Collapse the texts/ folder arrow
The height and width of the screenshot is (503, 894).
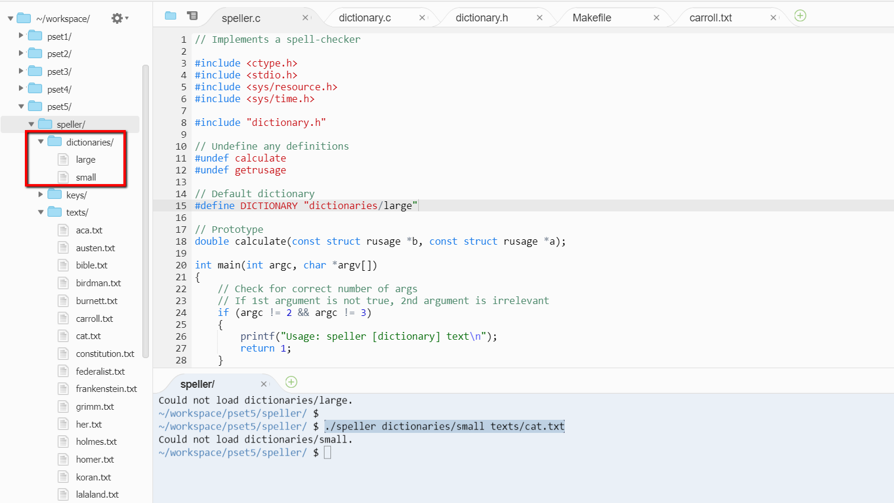coord(40,212)
